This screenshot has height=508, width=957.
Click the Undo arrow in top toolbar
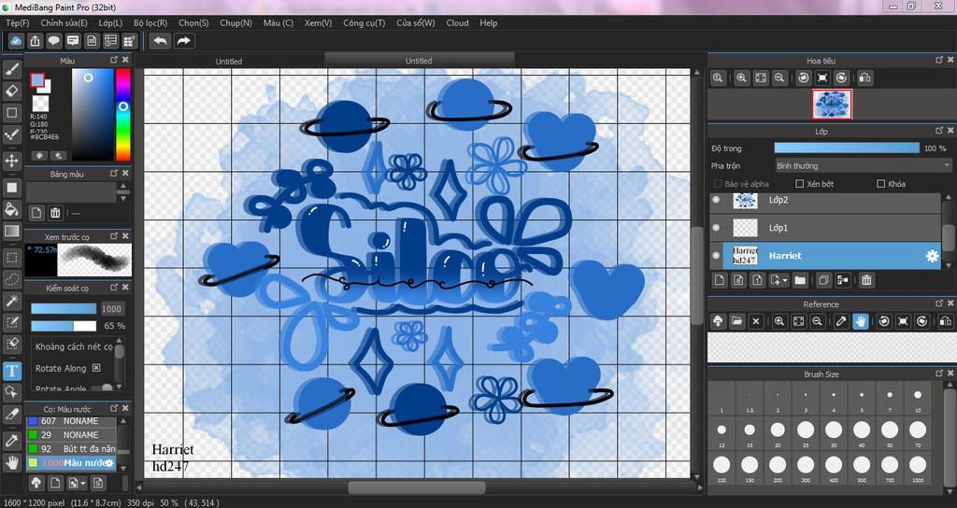coord(161,41)
